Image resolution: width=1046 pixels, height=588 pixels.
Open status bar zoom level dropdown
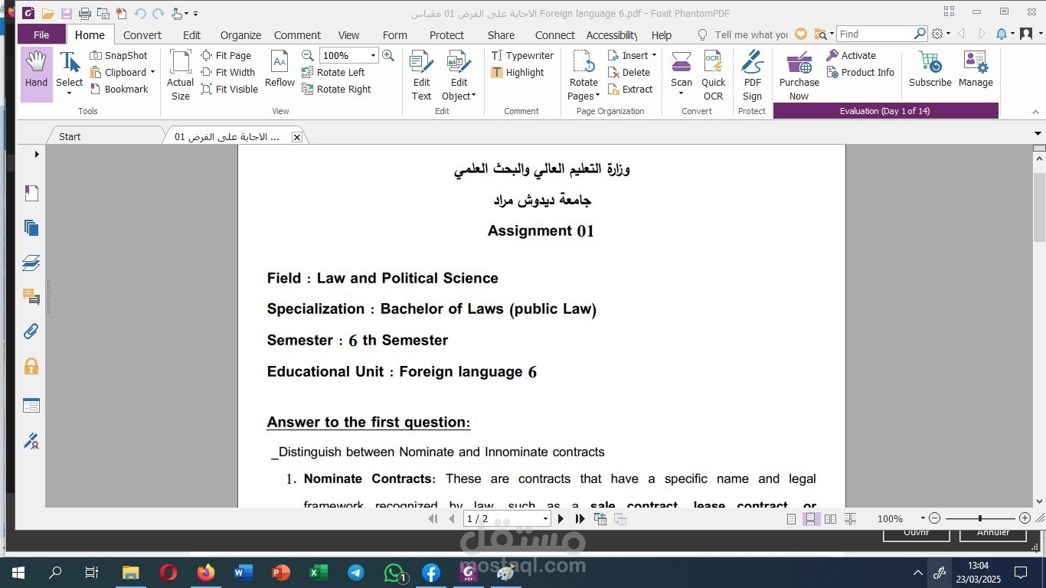pos(923,518)
